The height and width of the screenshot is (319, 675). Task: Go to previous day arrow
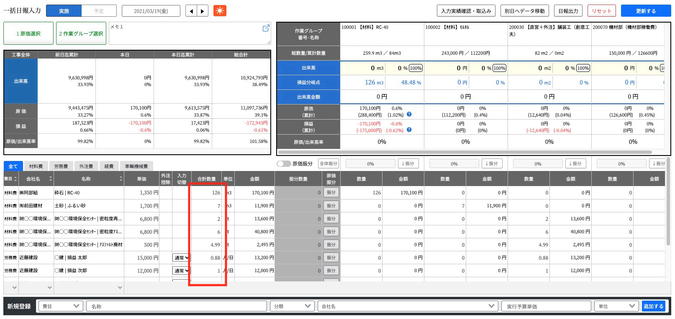click(x=191, y=11)
